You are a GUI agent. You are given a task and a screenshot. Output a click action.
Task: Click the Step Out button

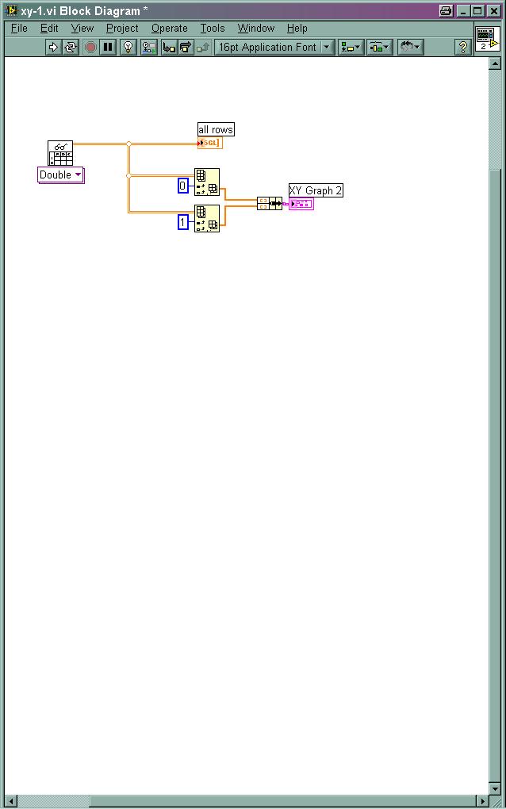pos(202,48)
